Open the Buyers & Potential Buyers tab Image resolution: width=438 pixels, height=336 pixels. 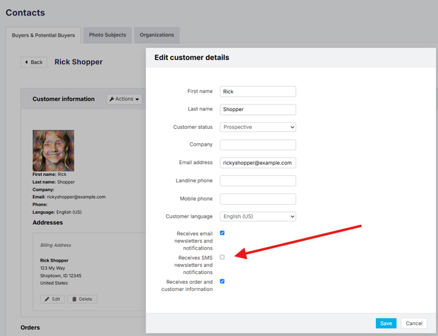click(x=43, y=35)
